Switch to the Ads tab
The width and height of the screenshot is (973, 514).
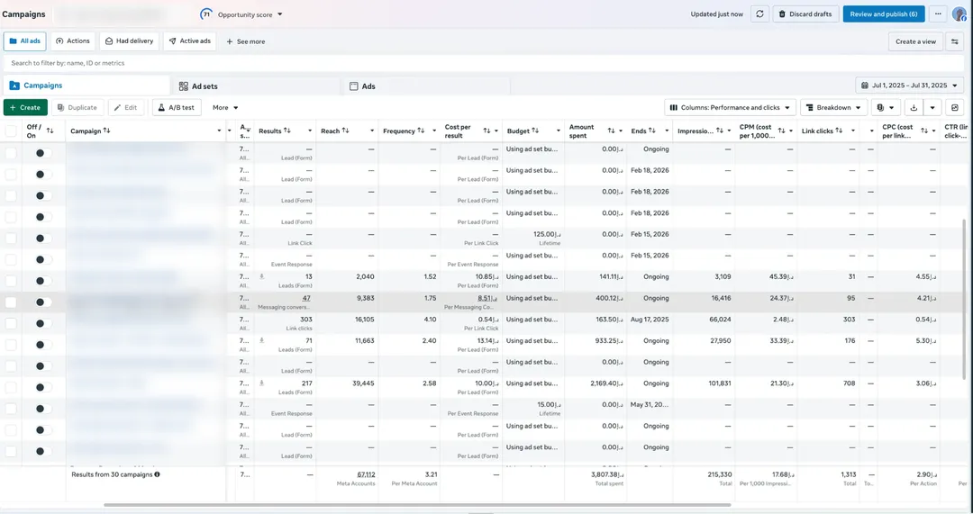tap(427, 86)
